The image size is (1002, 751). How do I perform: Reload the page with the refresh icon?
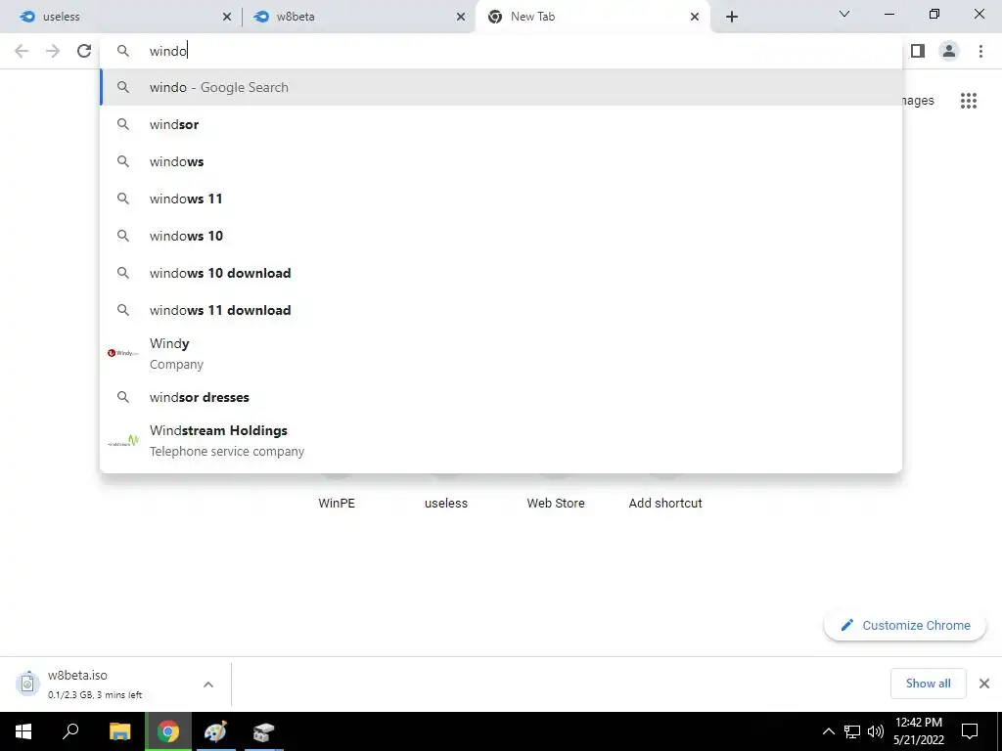(x=84, y=51)
